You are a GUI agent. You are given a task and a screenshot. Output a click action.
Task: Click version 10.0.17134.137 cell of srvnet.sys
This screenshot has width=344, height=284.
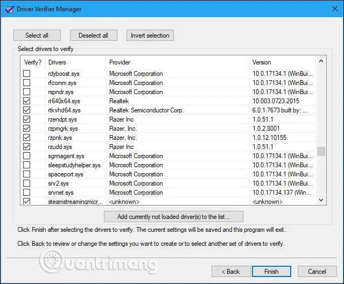(282, 193)
